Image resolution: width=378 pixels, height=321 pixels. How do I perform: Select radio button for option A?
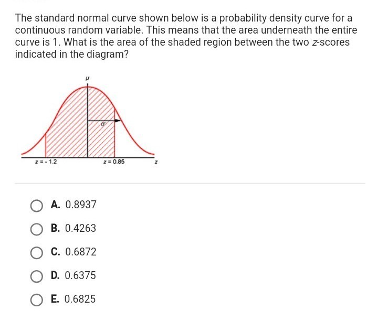click(37, 206)
